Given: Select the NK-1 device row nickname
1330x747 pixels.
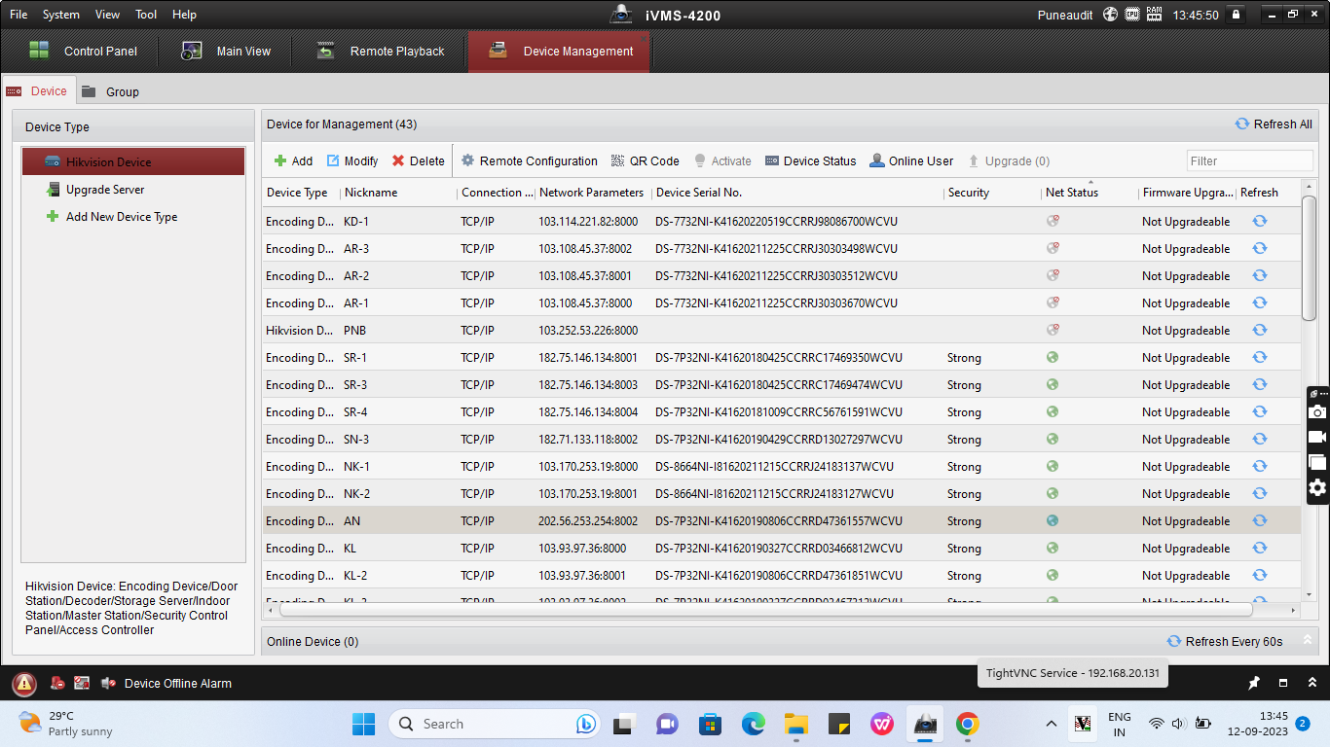Looking at the screenshot, I should 356,467.
